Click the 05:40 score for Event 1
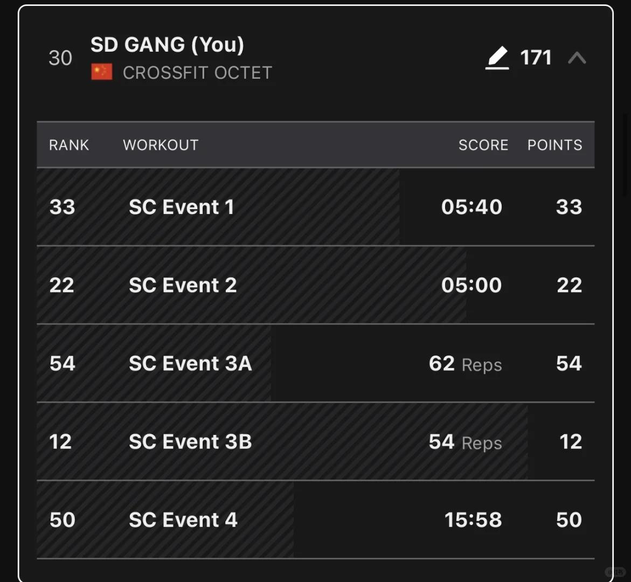This screenshot has height=582, width=631. pos(471,207)
